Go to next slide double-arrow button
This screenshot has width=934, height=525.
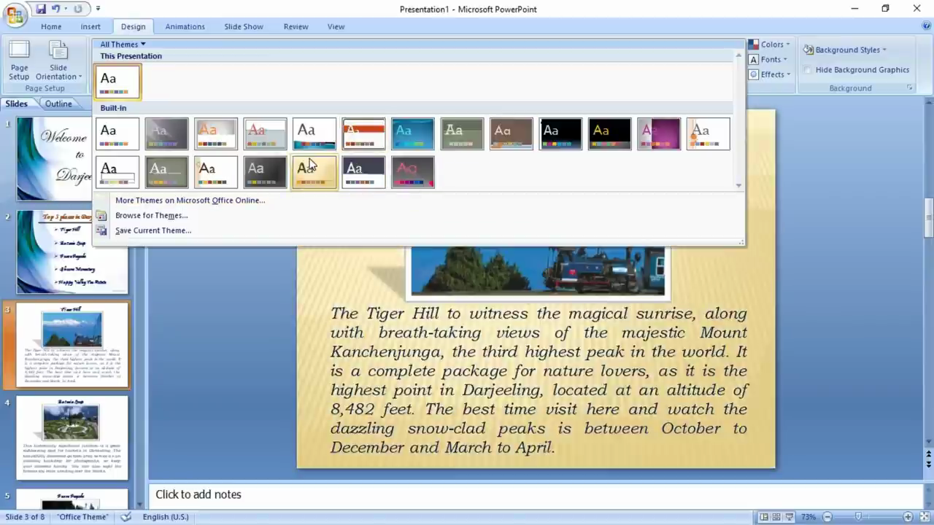[x=928, y=464]
